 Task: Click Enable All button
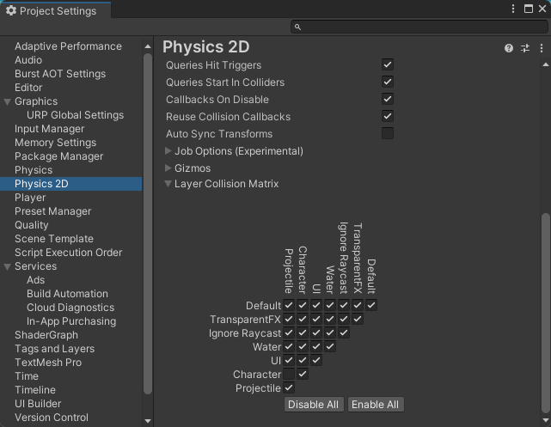[x=376, y=405]
